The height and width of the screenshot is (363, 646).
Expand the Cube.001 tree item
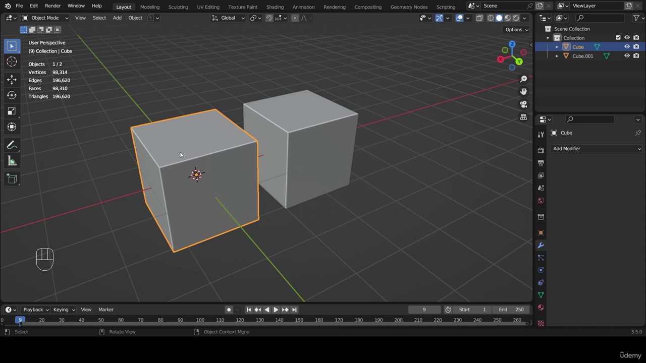point(557,56)
